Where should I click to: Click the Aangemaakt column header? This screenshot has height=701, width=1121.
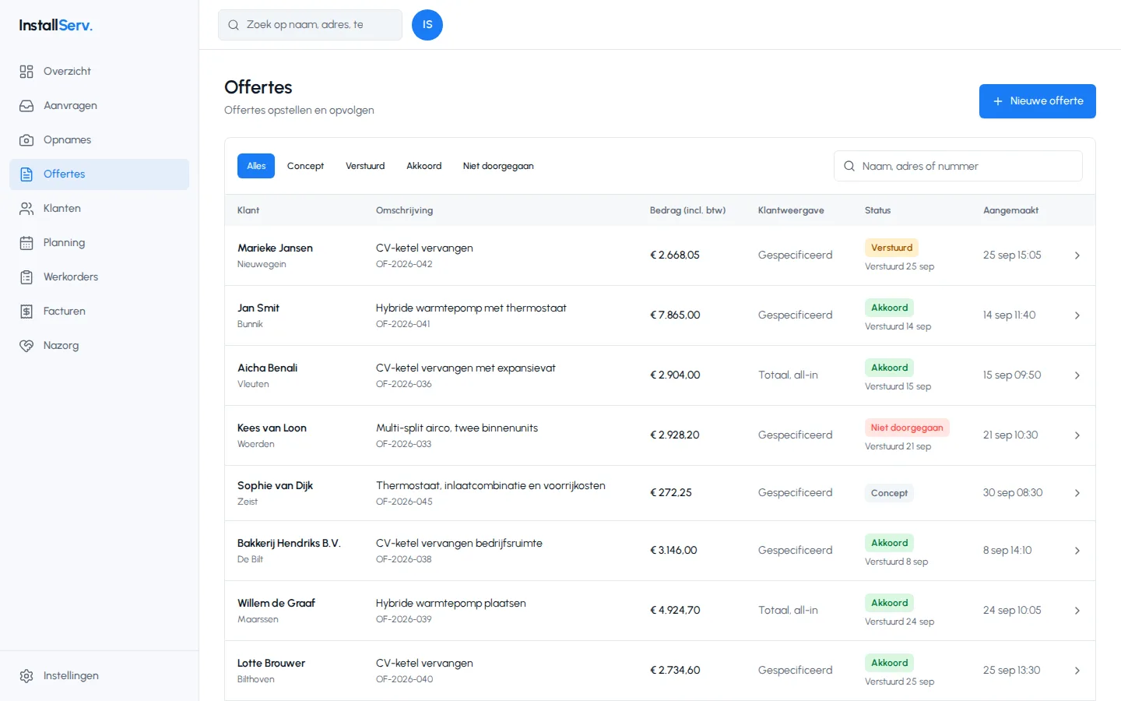(1010, 210)
